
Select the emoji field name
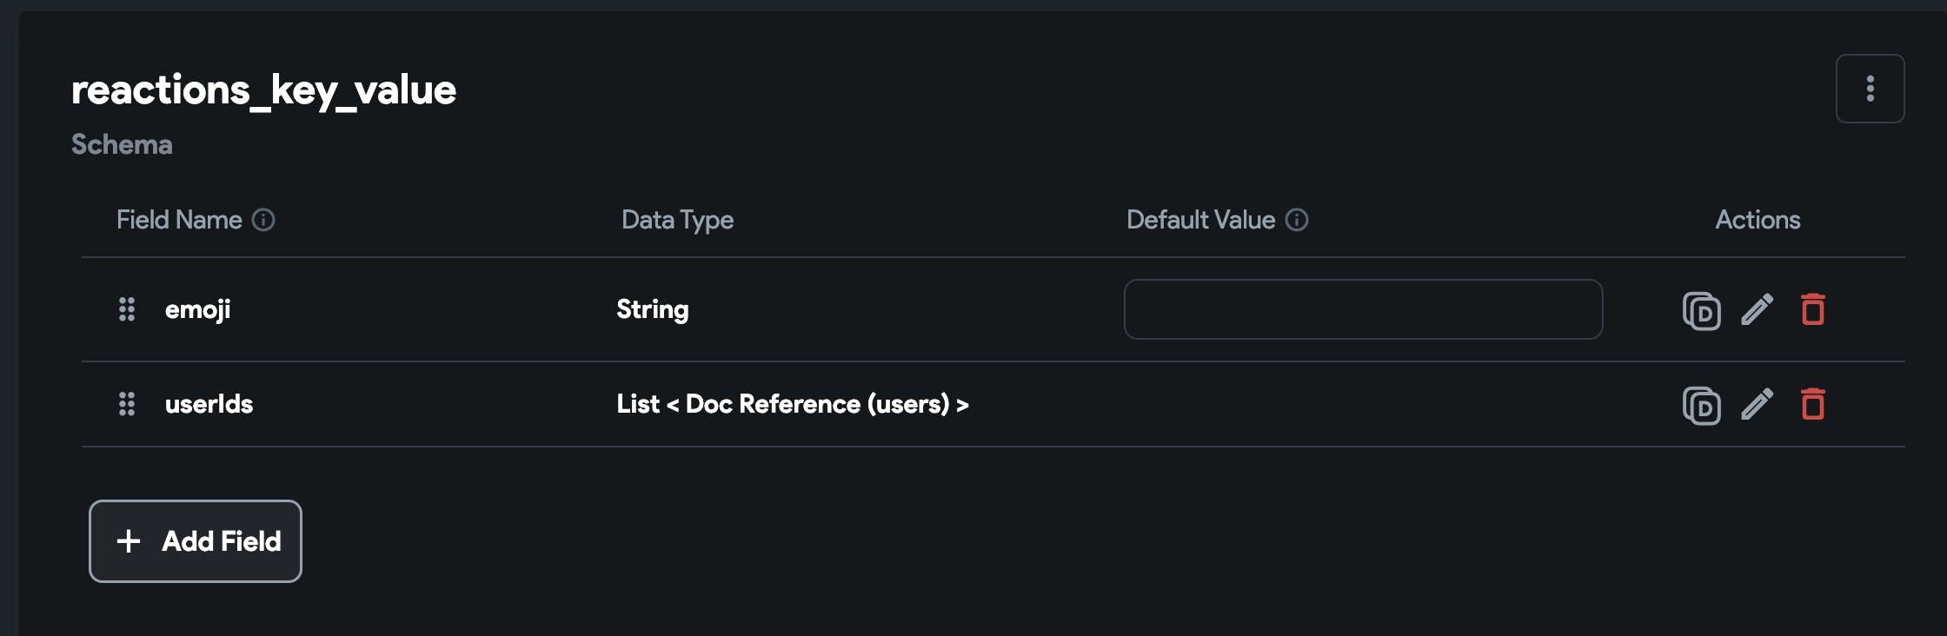[198, 310]
